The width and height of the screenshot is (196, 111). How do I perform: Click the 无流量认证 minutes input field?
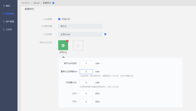(x=86, y=82)
